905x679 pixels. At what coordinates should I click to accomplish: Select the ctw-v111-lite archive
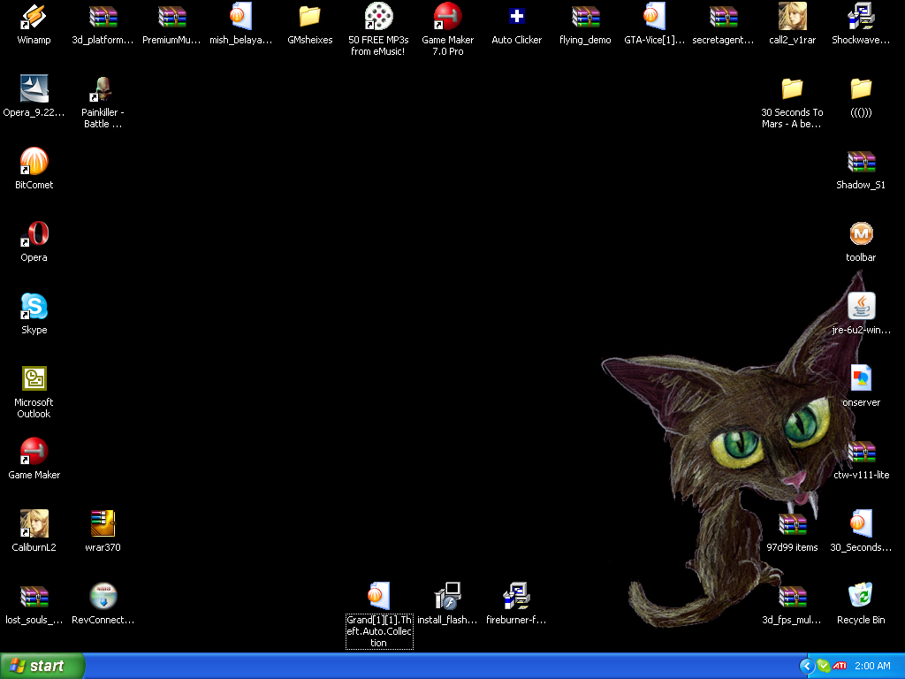coord(861,452)
